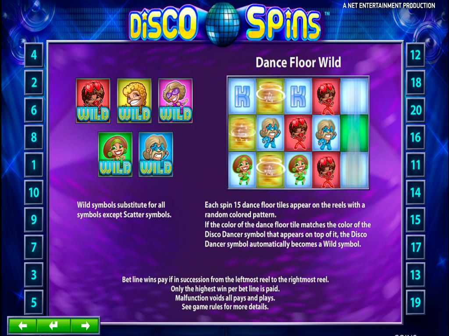Click the blue star-glasses Wild symbol
This screenshot has height=336, width=449.
click(x=156, y=154)
